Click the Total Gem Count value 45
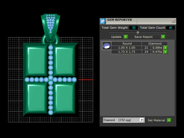The width and height of the screenshot is (184, 138). [x=171, y=28]
